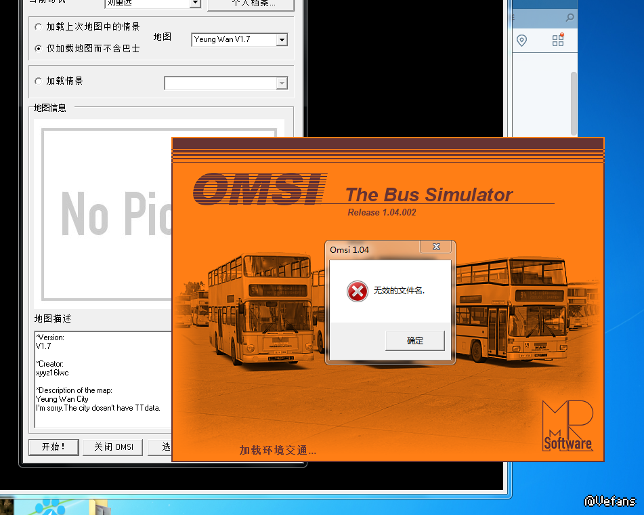Viewport: 644px width, 515px height.
Task: Click the folder icon on the taskbar
Action: click(x=100, y=508)
